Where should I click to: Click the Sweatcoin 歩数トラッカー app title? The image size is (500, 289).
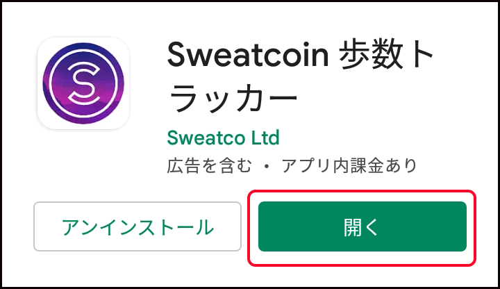coord(302,78)
